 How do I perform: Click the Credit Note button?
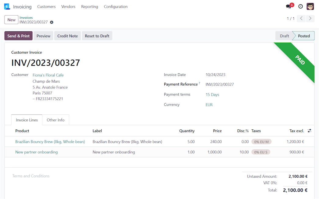(x=67, y=36)
